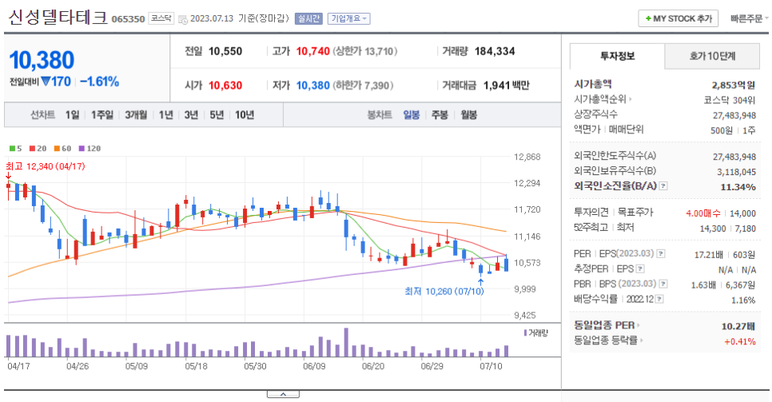Viewport: 772px width, 402px height.
Task: Switch to the 투자정보 tab
Action: [617, 56]
